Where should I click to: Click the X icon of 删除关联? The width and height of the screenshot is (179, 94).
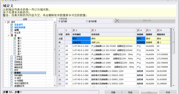[x=117, y=21]
